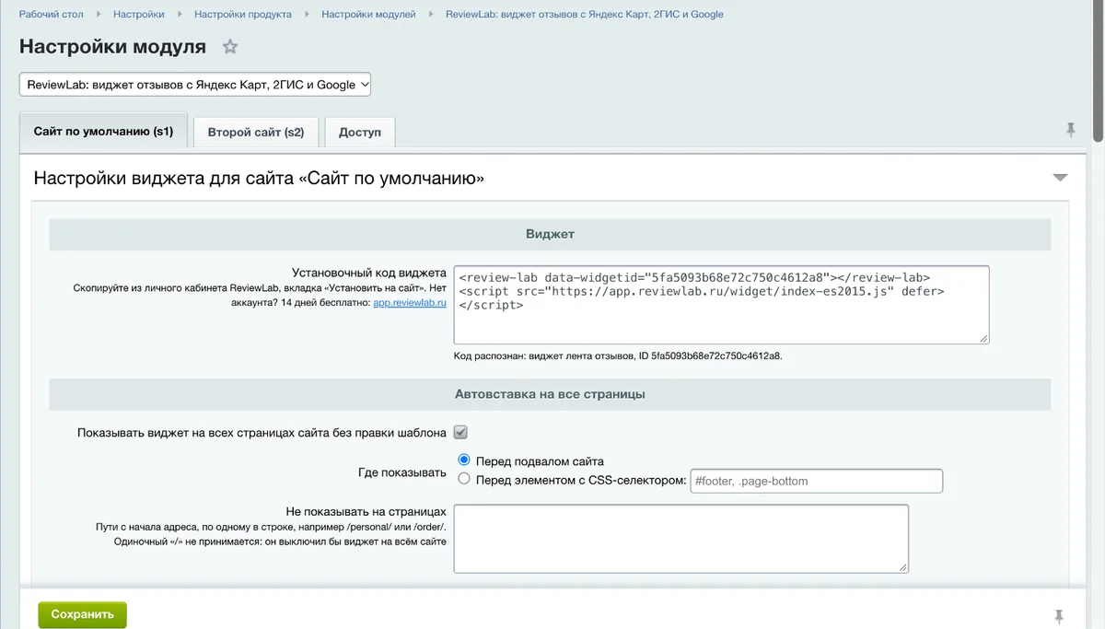Toggle 'Показывать виджет на всех страницах' checkbox

(x=461, y=432)
